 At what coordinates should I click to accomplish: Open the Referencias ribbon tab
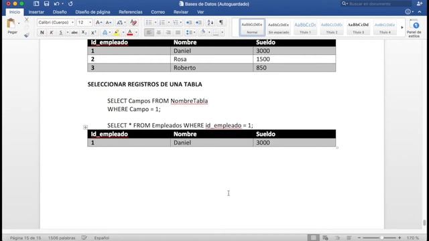[x=131, y=12]
